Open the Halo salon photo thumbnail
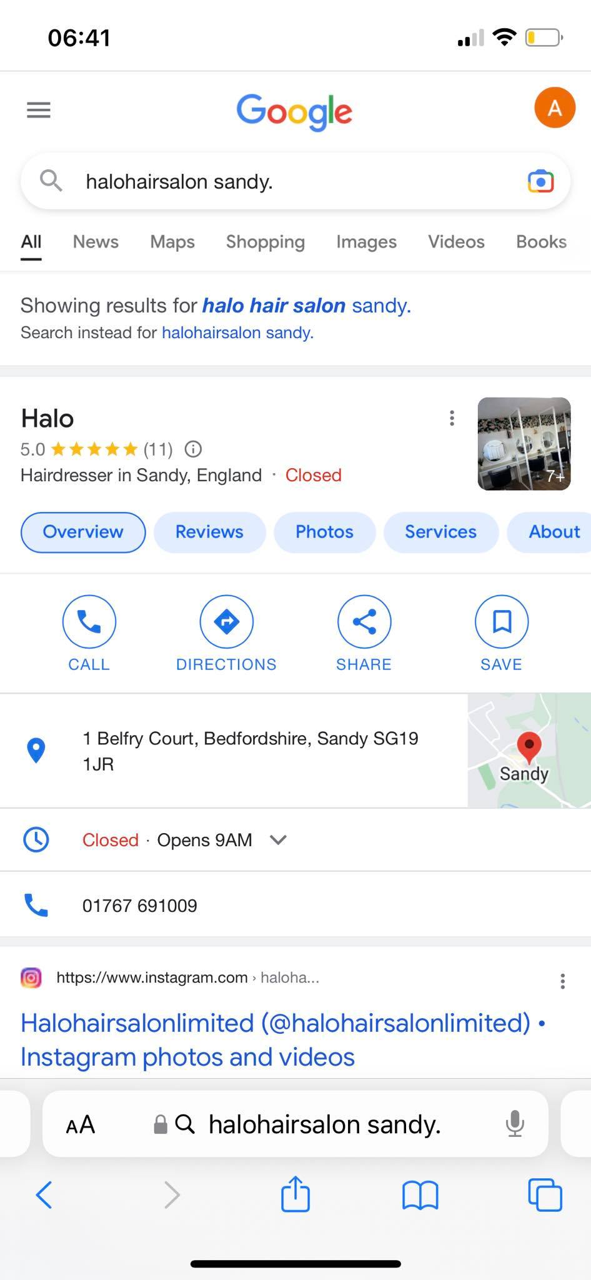The width and height of the screenshot is (591, 1280). 524,444
